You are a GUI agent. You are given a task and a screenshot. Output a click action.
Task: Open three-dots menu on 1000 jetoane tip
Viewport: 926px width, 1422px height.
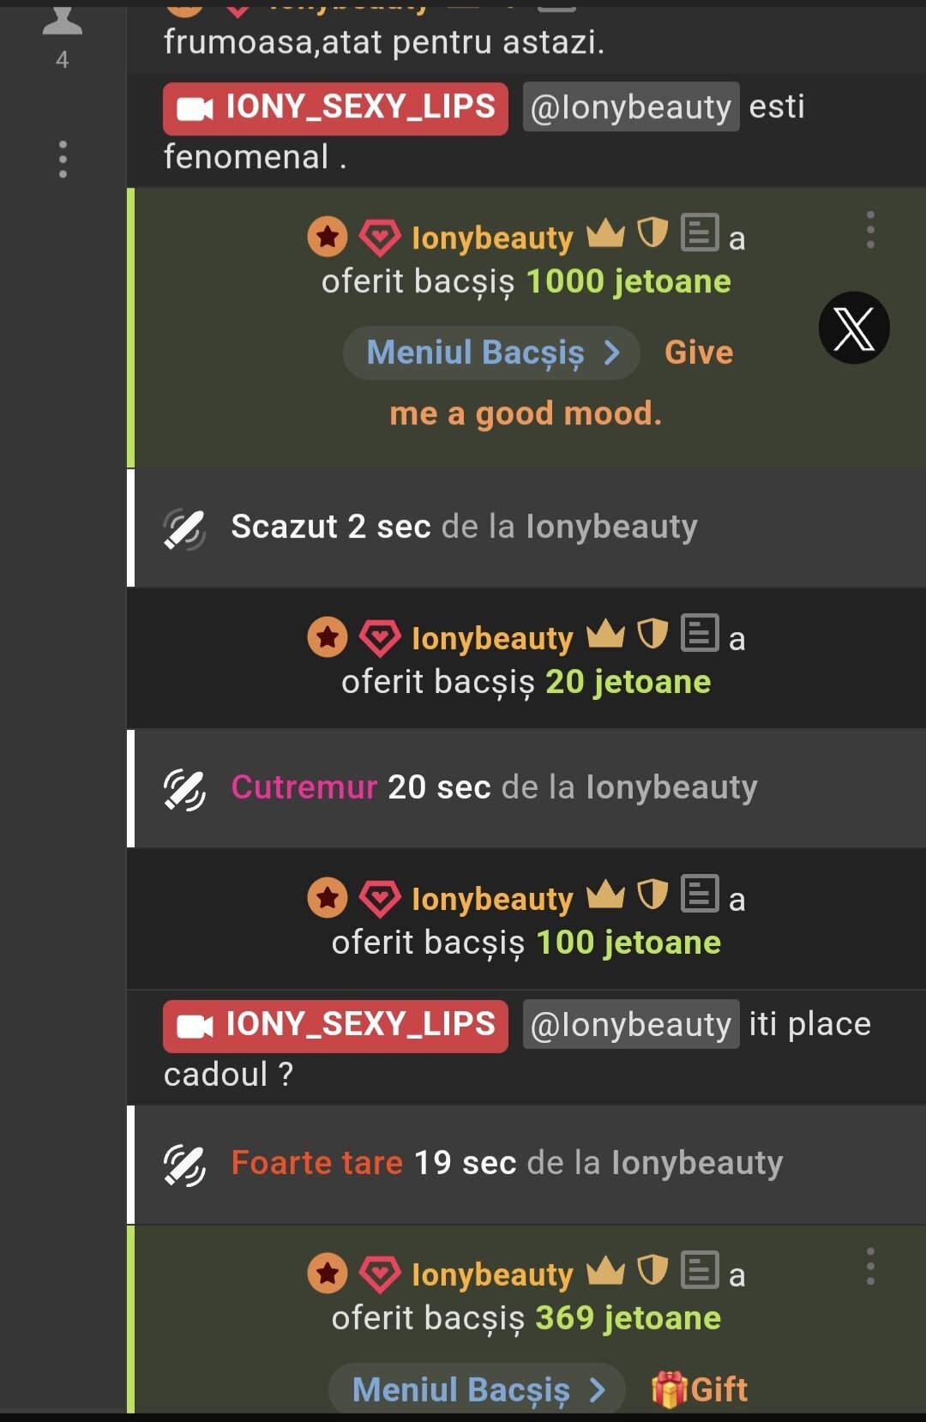click(870, 230)
